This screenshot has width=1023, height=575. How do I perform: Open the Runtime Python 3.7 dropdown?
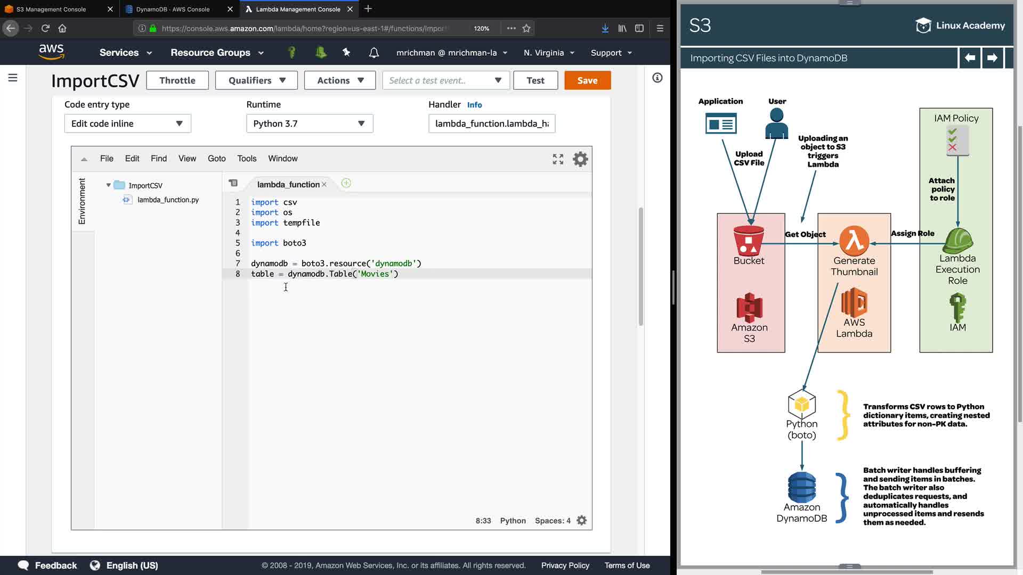tap(310, 124)
